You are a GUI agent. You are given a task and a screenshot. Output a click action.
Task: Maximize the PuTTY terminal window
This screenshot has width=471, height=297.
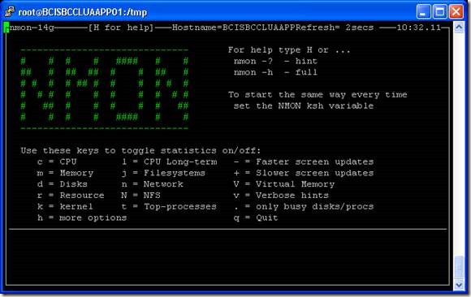[x=440, y=11]
